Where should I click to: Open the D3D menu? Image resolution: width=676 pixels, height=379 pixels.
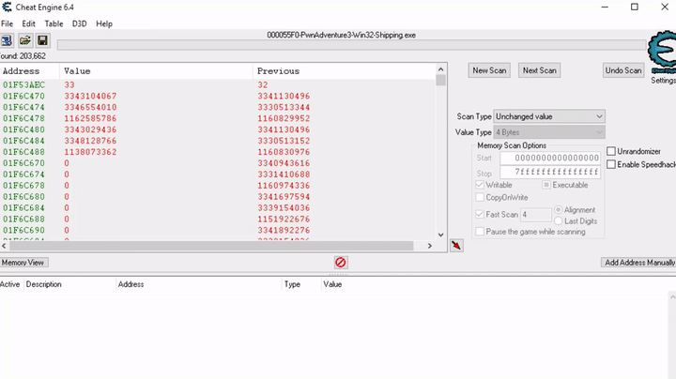tap(80, 23)
